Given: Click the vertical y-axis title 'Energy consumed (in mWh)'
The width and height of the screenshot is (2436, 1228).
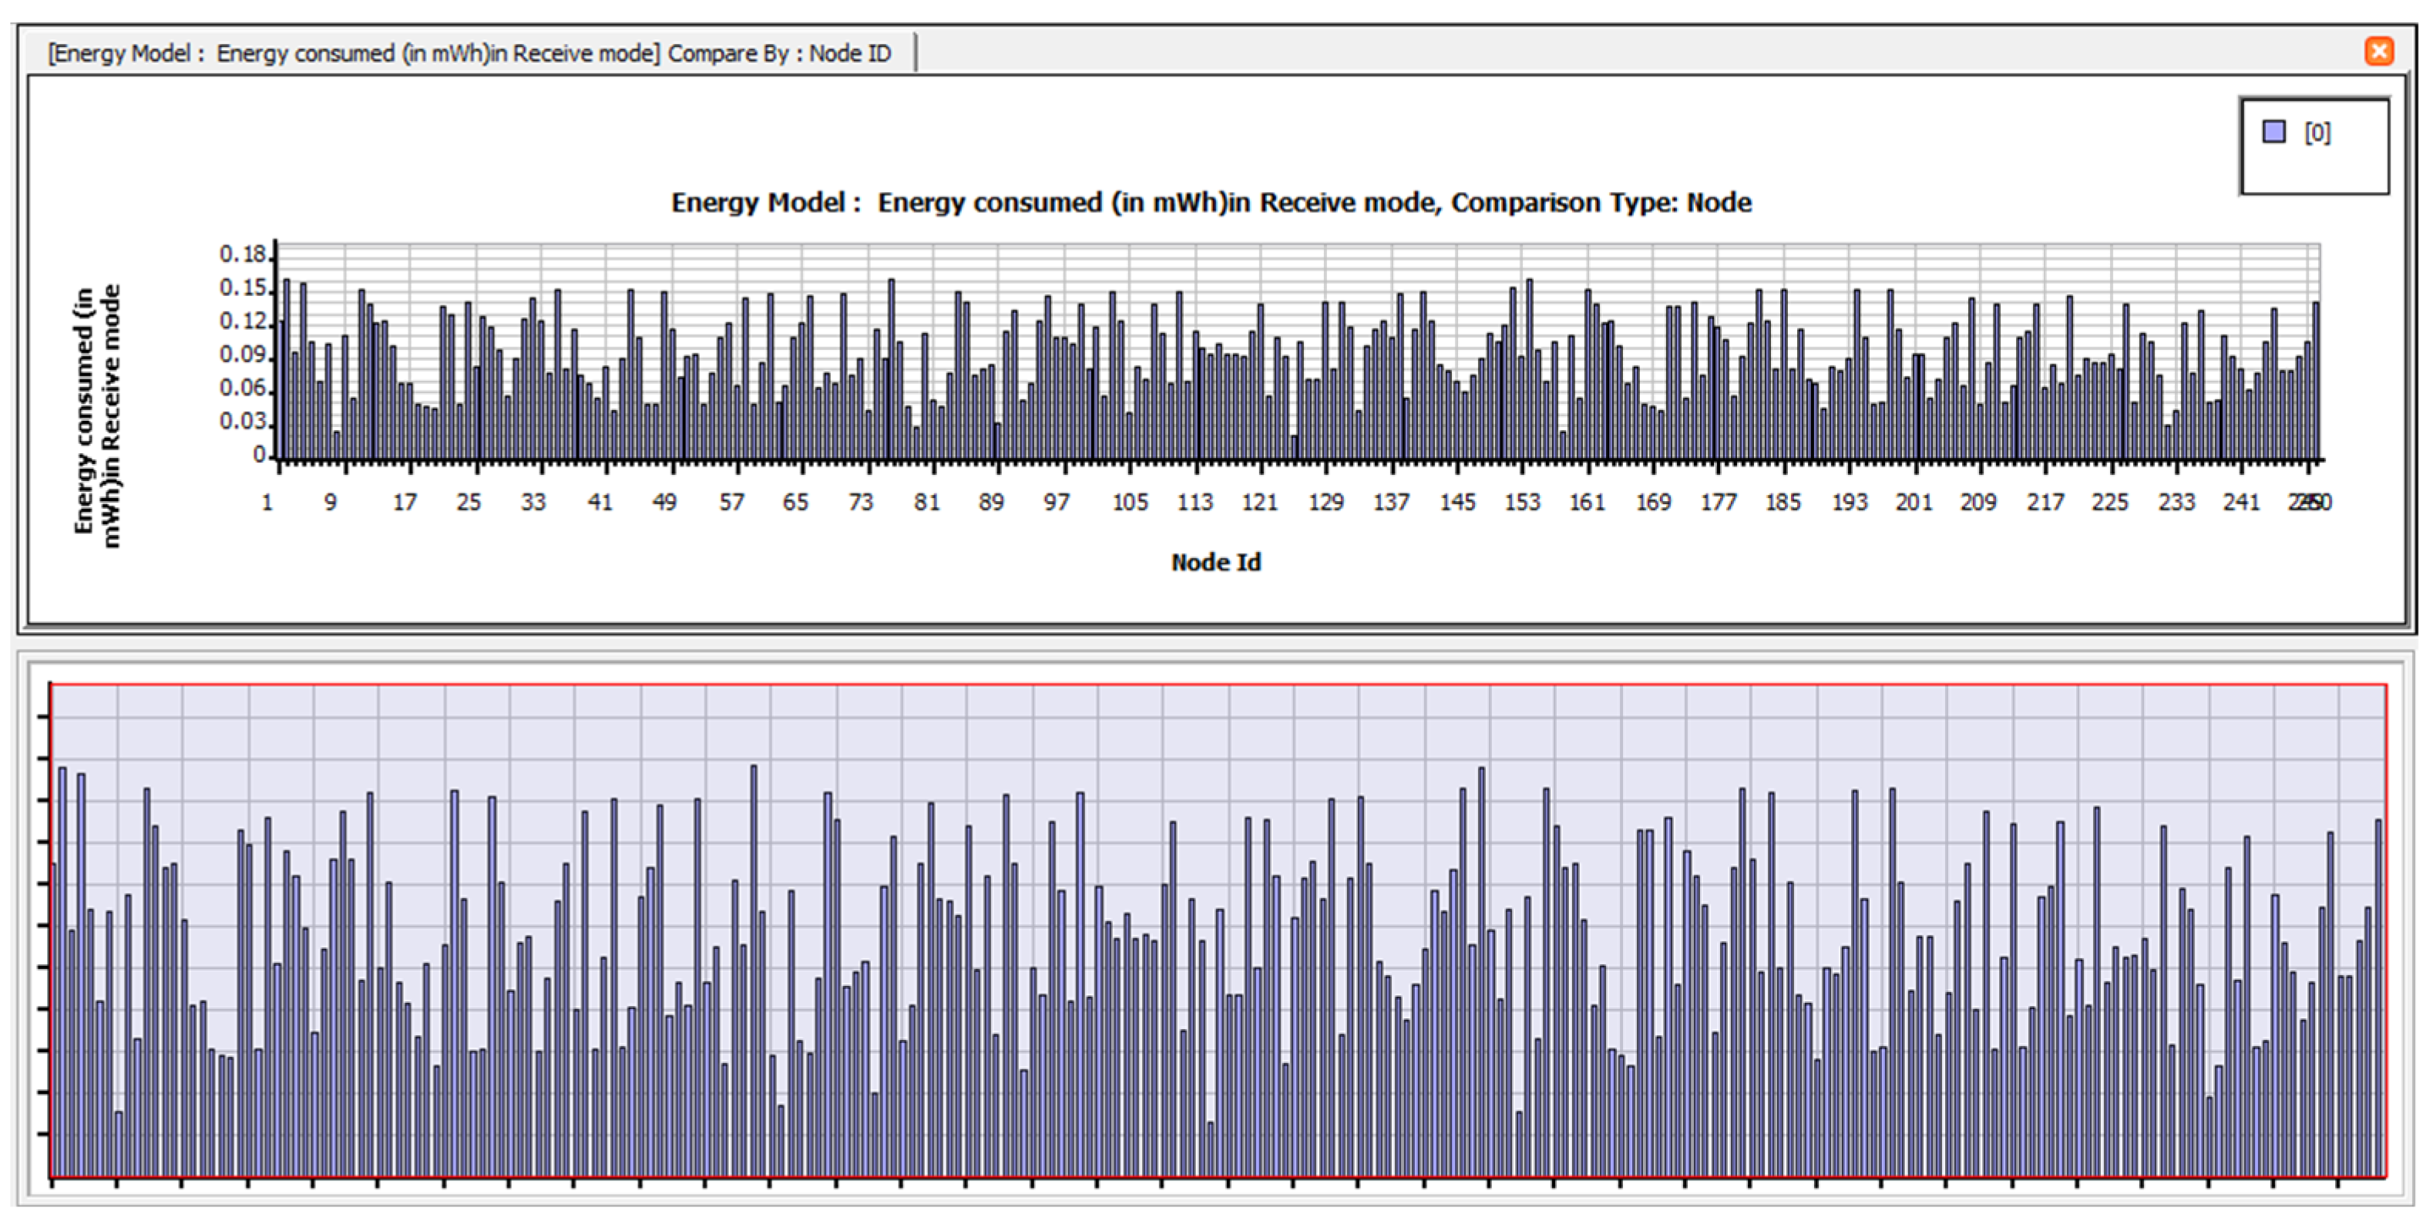Looking at the screenshot, I should tap(96, 415).
